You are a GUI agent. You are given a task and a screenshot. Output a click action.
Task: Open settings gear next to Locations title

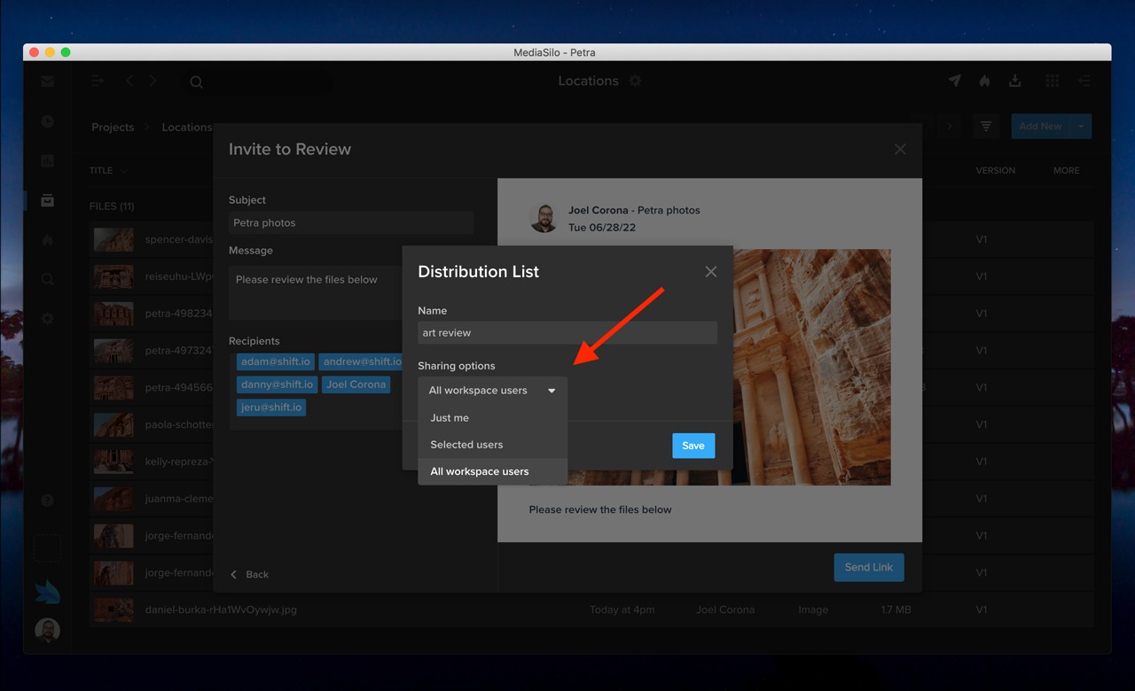[635, 81]
